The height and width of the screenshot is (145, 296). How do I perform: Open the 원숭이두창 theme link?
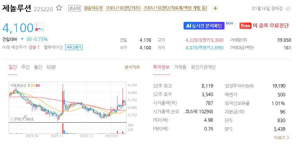tap(93, 8)
